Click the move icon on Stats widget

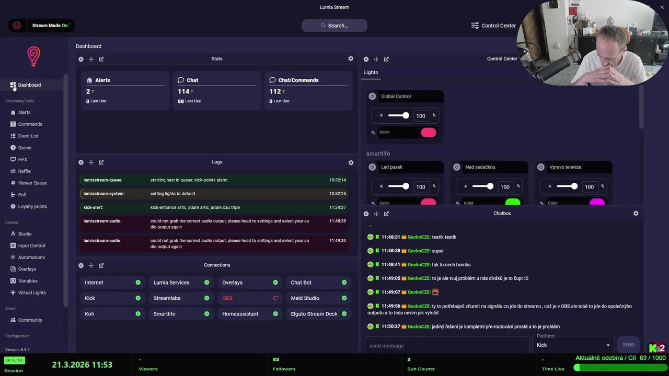tap(91, 59)
